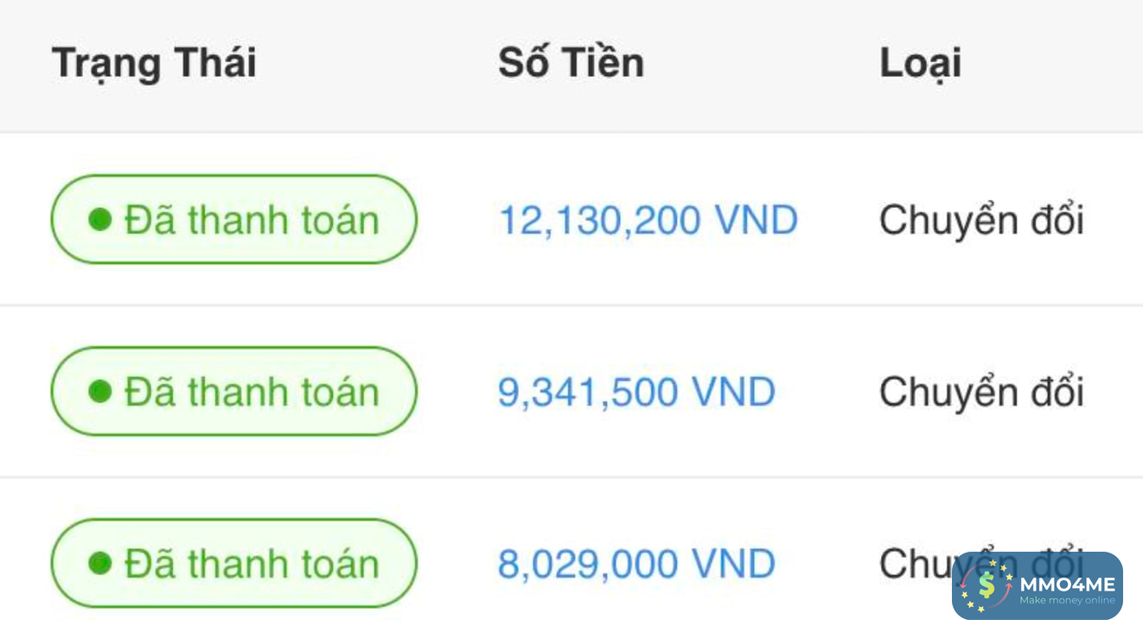Click 'Đã thanh toán' badge for 9,341,500 VND
Viewport: 1143px width, 632px height.
pyautogui.click(x=233, y=391)
